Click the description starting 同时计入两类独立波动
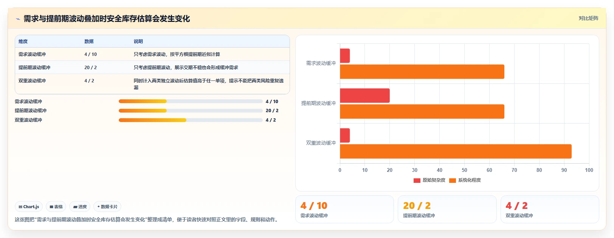The image size is (614, 238). click(x=208, y=84)
